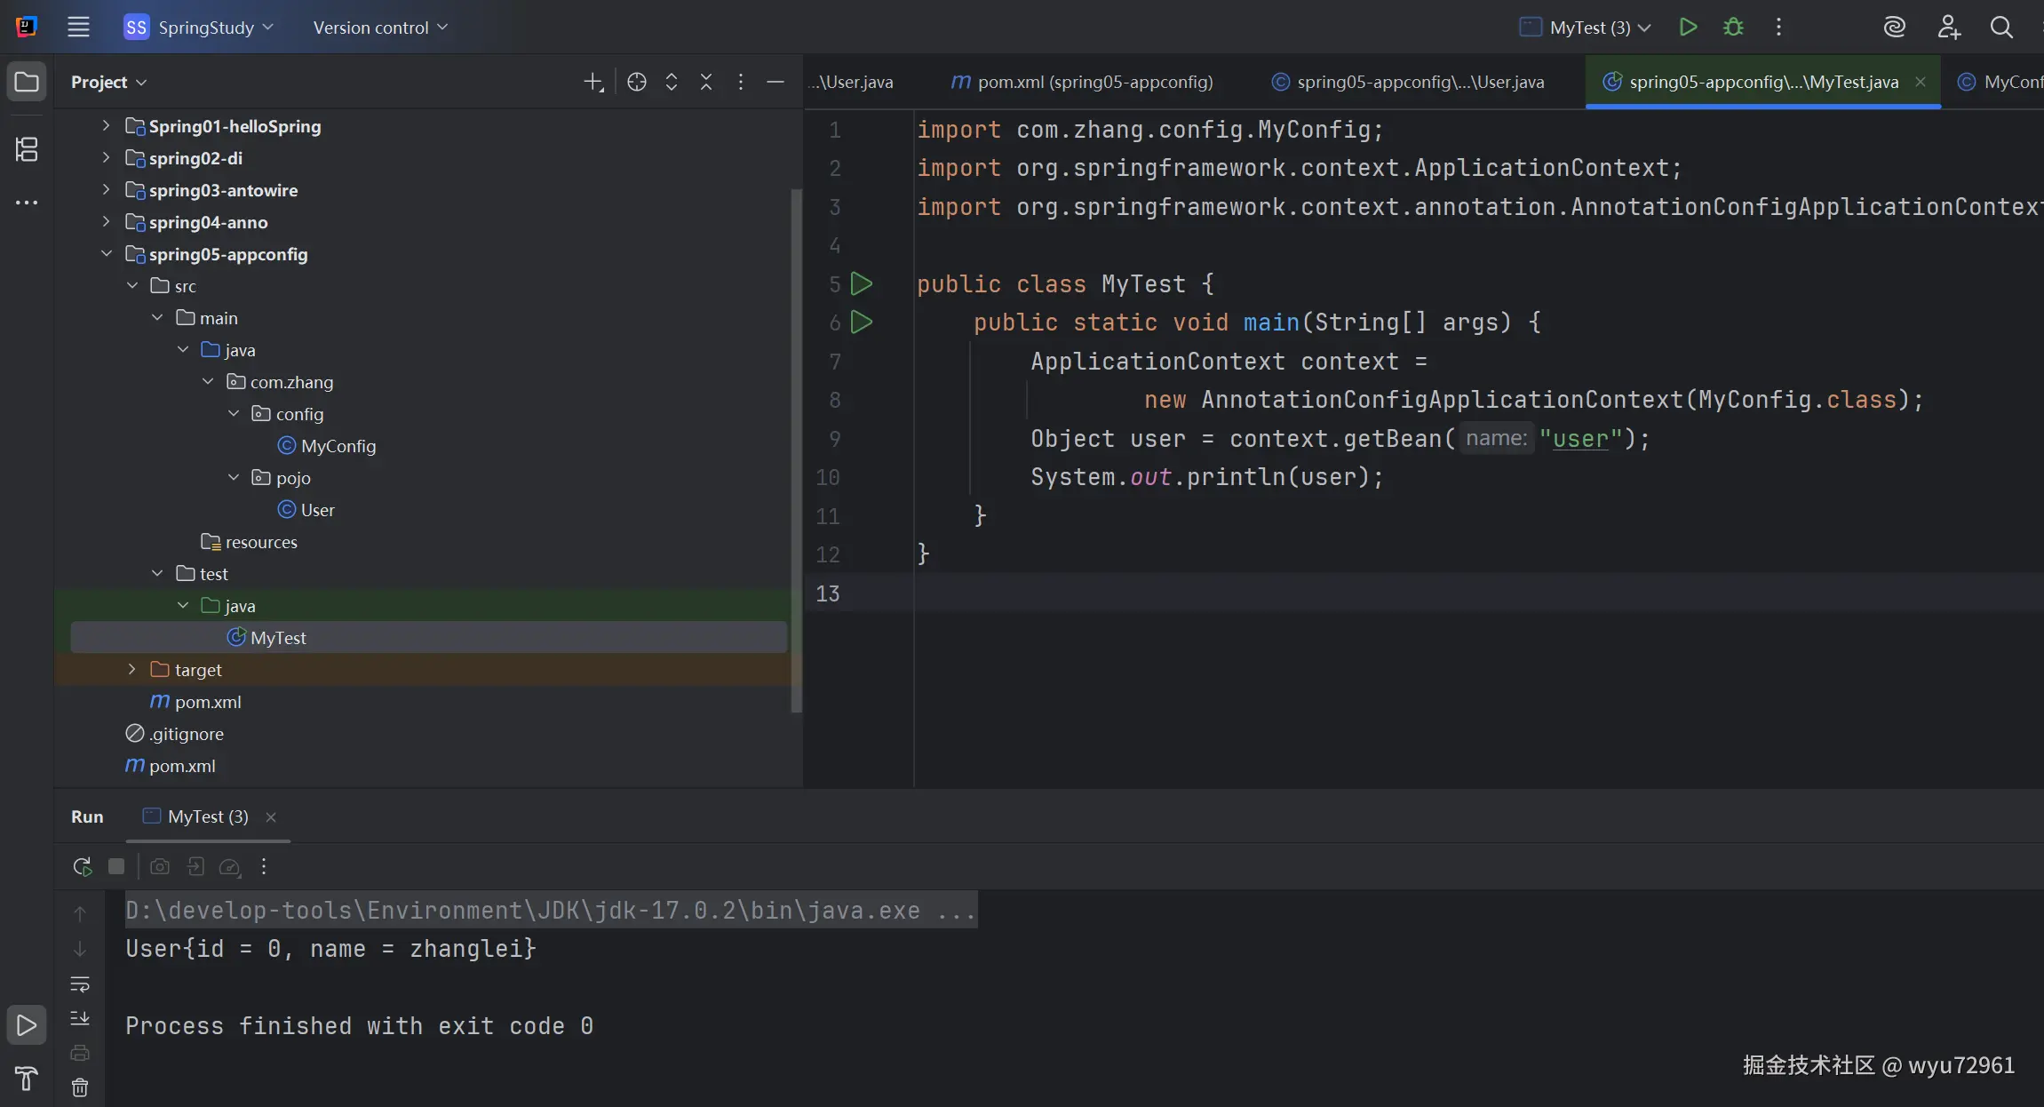The image size is (2044, 1107).
Task: Click the Rerun icon in Run panel
Action: (83, 866)
